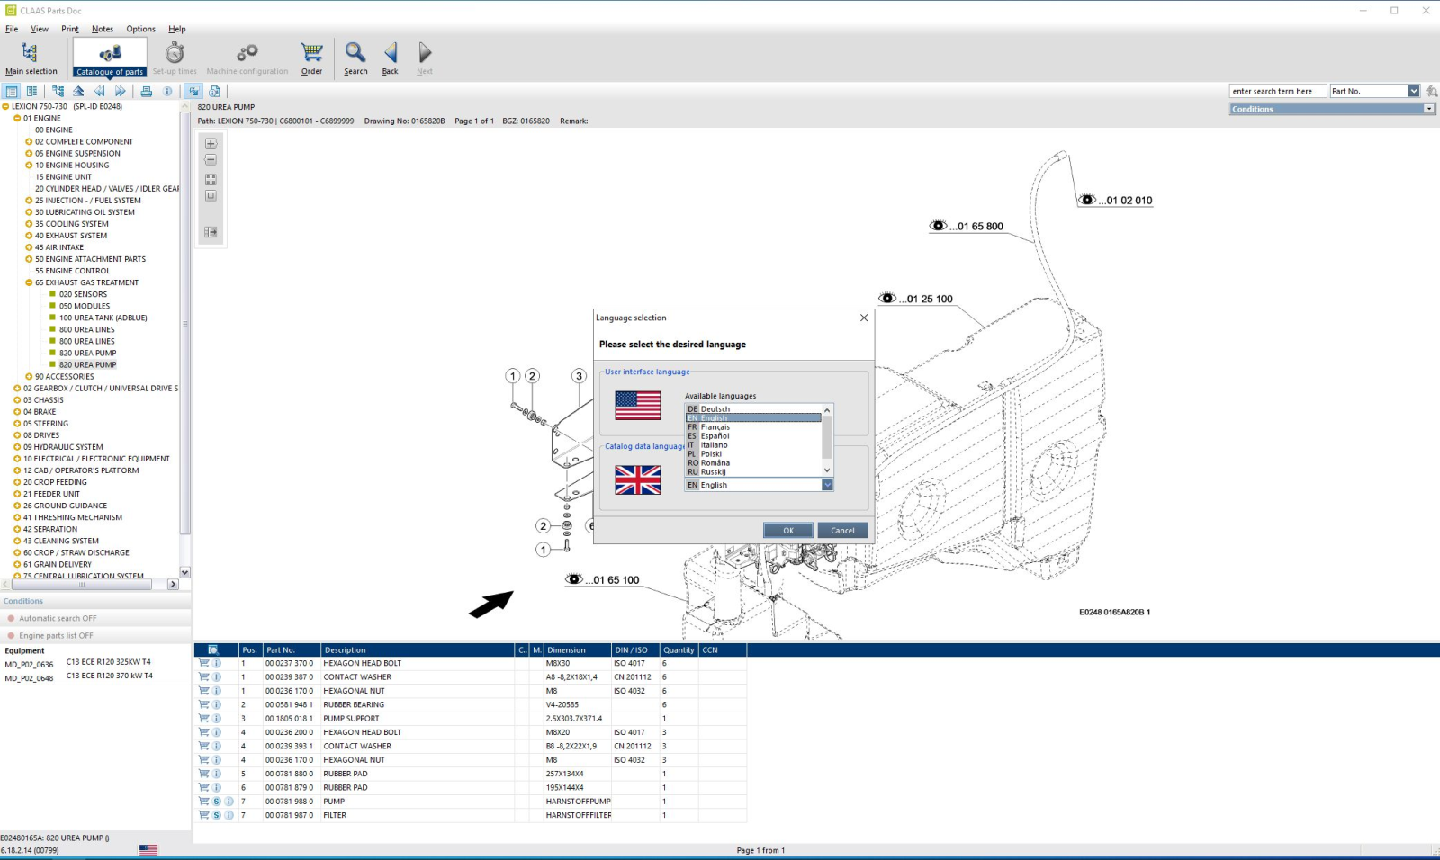This screenshot has width=1440, height=860.
Task: Add HEXAGON HEAD BOLT M8X30 to cart
Action: 203,663
